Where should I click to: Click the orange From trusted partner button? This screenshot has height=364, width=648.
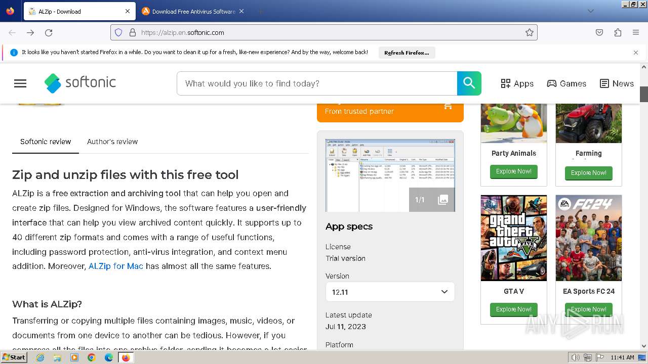tap(390, 111)
